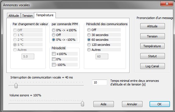The image size is (175, 112).
Task: Click the Altitude pronunciation button
Action: coord(153,26)
